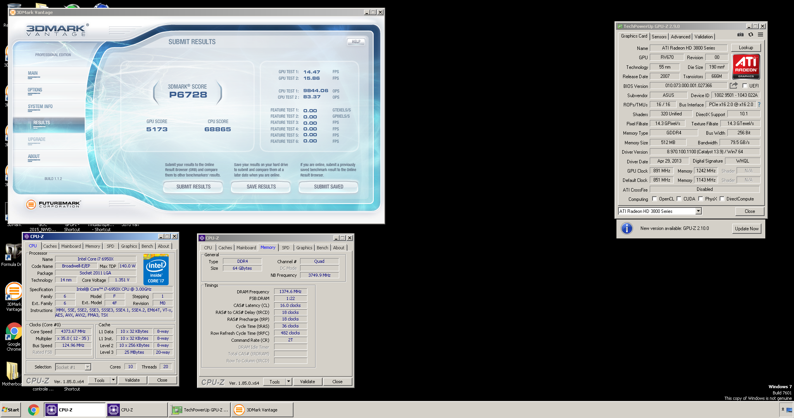This screenshot has width=794, height=418.
Task: Click the Futuremark Corporation logo
Action: click(54, 204)
